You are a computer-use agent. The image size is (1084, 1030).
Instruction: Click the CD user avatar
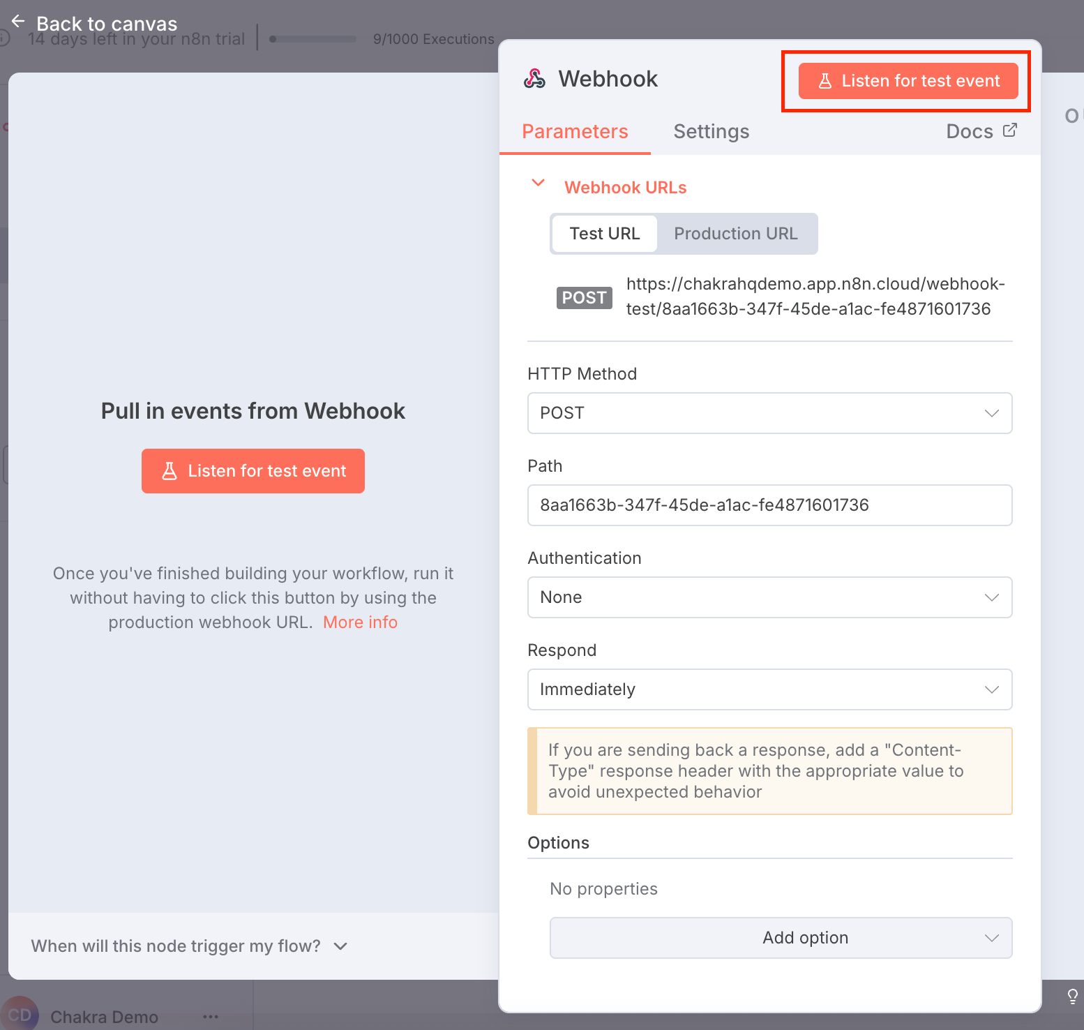[20, 1015]
